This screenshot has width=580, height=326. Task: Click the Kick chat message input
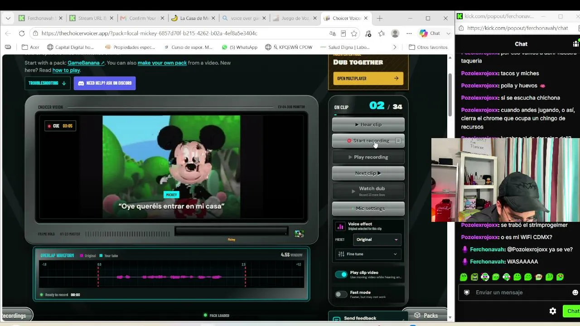pyautogui.click(x=519, y=292)
